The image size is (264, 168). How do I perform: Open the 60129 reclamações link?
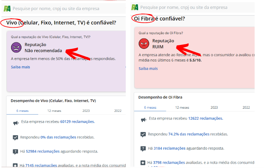coord(78,122)
